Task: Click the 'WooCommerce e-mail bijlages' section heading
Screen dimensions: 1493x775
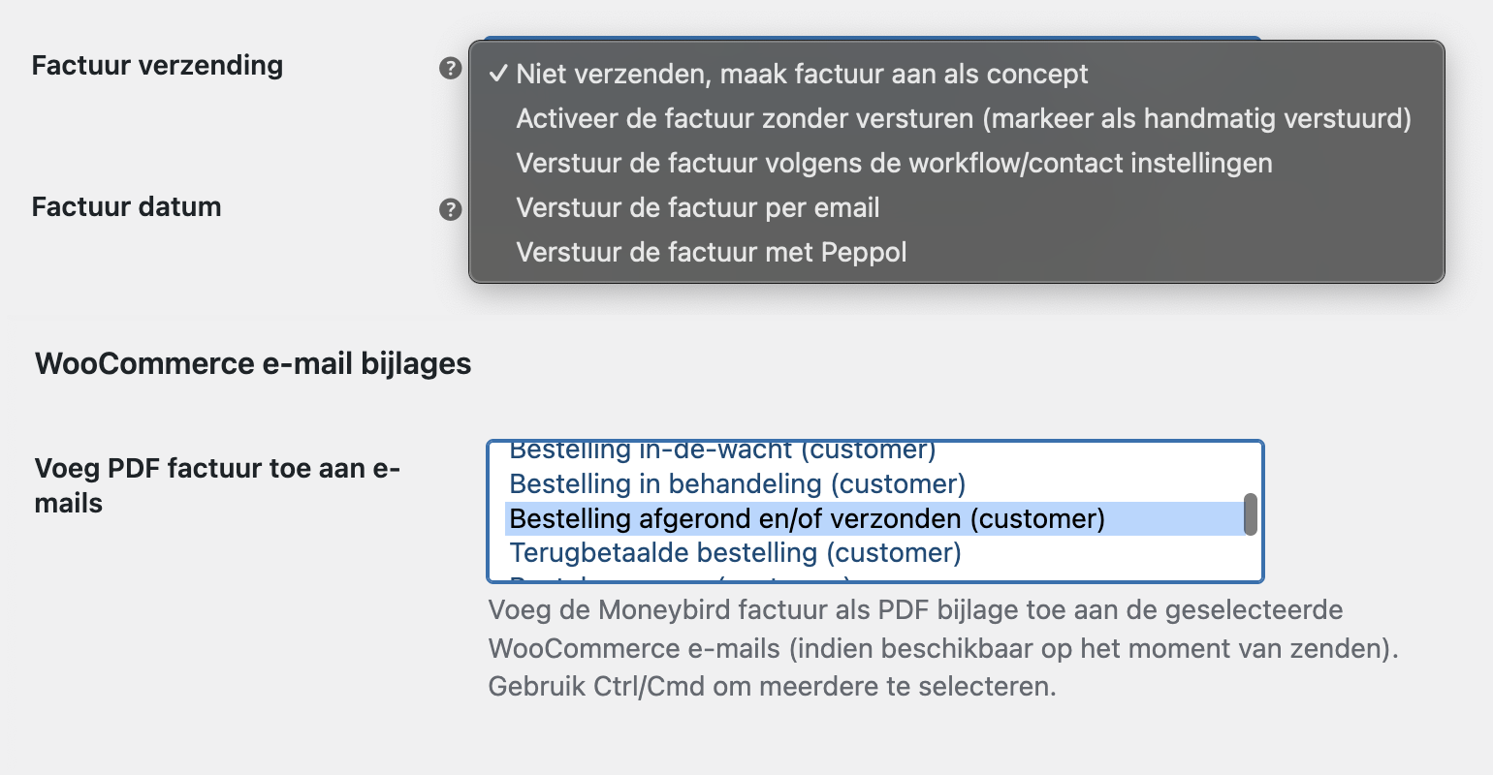Action: (253, 363)
